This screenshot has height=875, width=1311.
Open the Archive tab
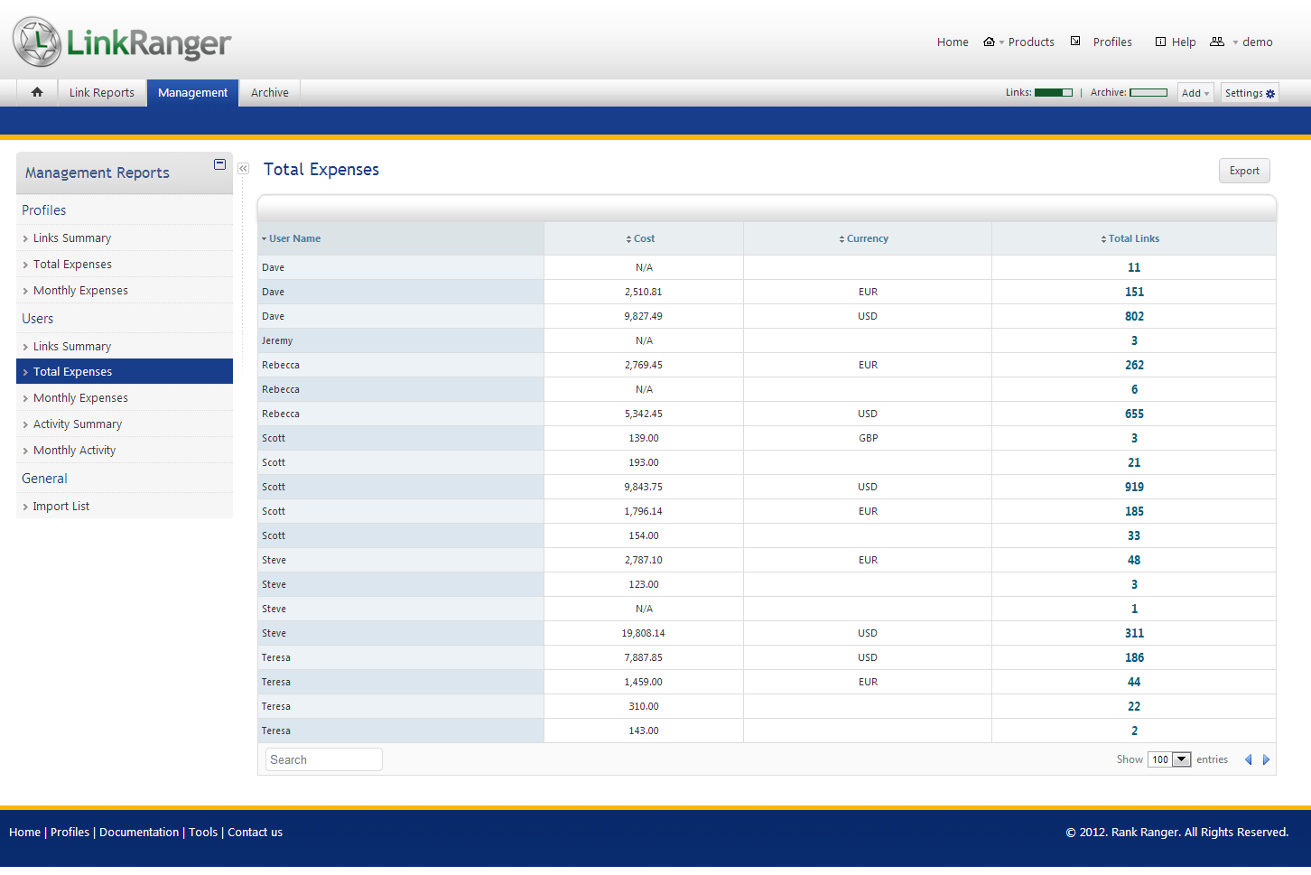click(x=269, y=92)
